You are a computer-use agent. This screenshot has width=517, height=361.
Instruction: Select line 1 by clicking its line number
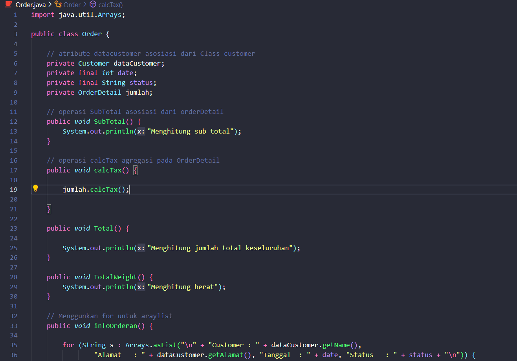[15, 15]
